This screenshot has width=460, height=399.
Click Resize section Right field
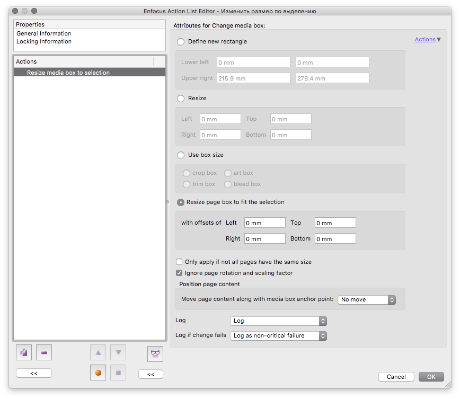220,135
